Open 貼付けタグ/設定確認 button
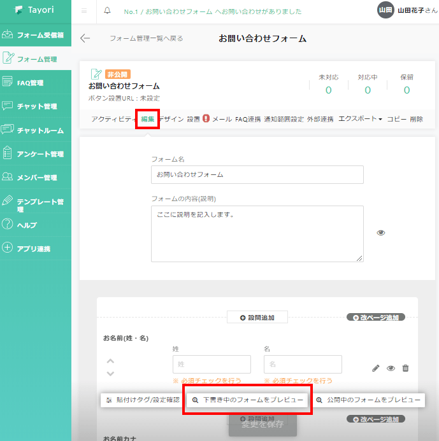This screenshot has height=441, width=439. point(142,400)
